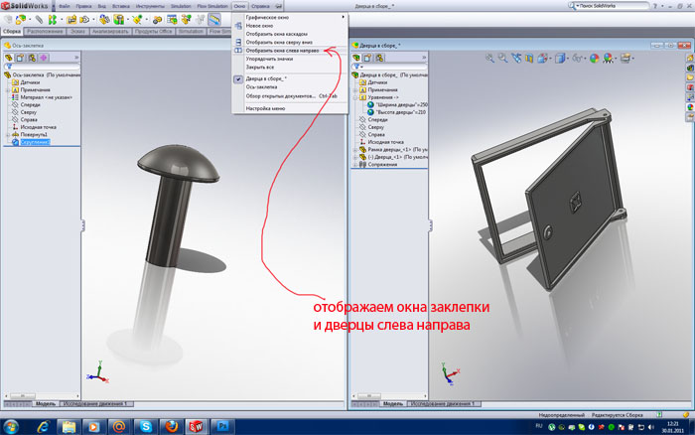Select 'Скругление1' feature in the tree
This screenshot has height=435, width=695.
coord(32,142)
